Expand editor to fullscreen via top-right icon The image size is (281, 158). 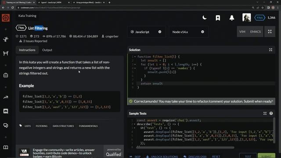point(270,32)
